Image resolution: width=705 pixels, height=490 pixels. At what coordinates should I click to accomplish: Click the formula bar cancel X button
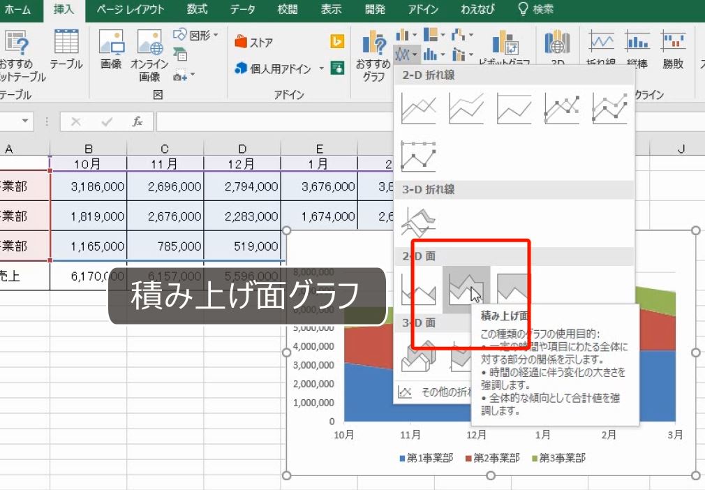[x=76, y=121]
